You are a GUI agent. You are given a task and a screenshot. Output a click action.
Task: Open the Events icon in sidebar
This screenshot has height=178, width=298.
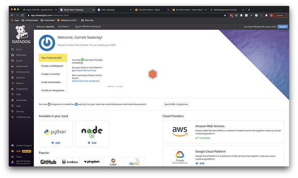click(13, 61)
